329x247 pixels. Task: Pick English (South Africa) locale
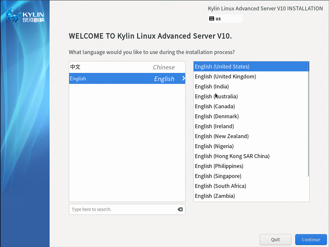(251, 186)
